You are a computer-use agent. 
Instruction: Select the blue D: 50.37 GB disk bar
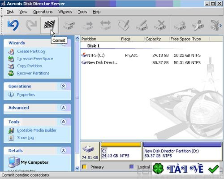182,151
